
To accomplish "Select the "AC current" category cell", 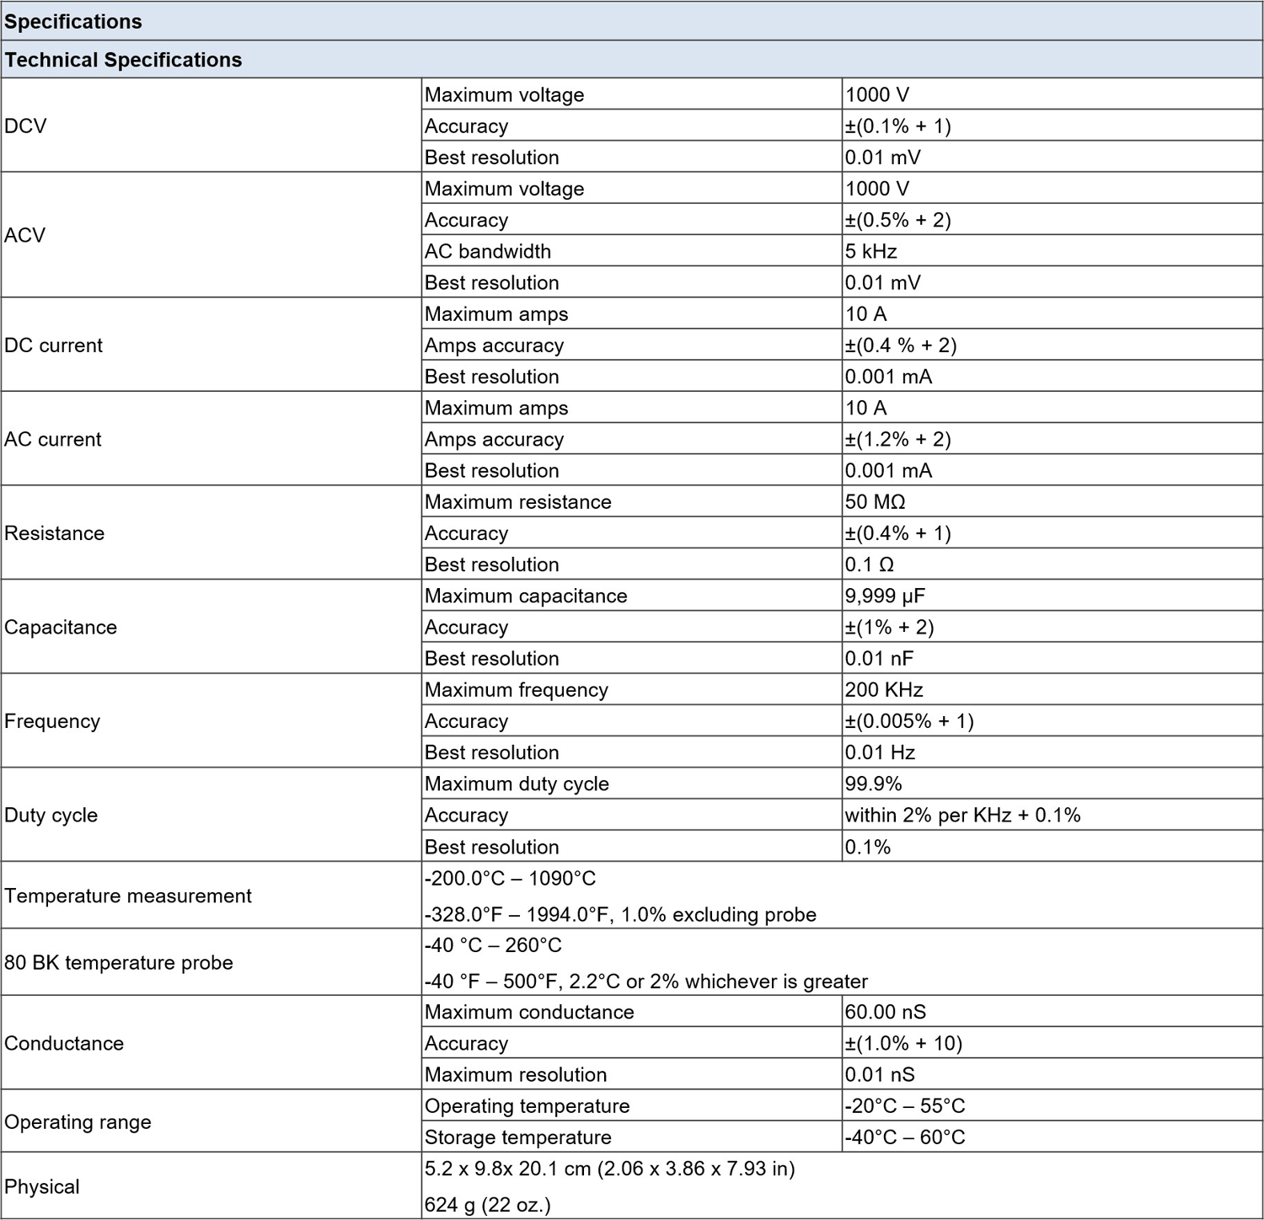I will (x=211, y=439).
